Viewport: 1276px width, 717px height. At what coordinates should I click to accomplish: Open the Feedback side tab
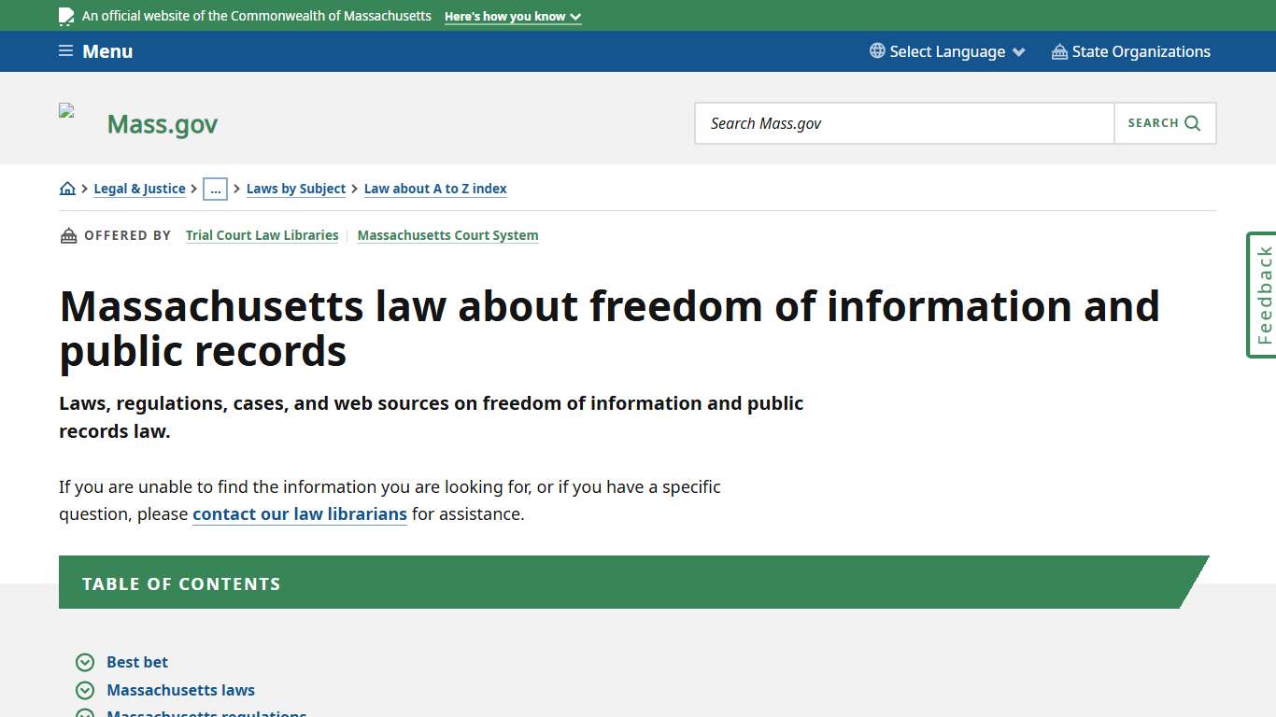pos(1262,295)
